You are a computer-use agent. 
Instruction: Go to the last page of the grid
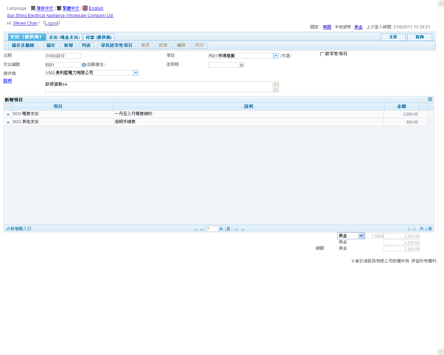[x=243, y=230]
